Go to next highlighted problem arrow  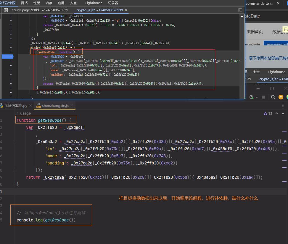pos(283,113)
